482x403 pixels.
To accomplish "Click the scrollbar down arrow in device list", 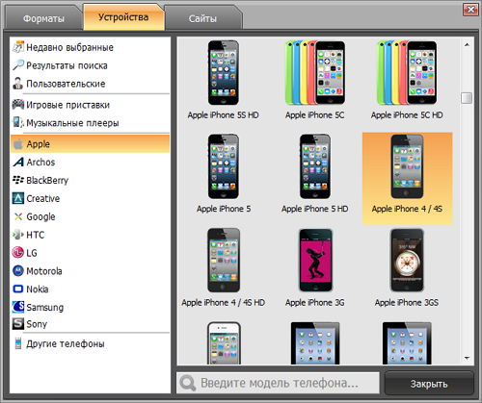I will [x=468, y=358].
